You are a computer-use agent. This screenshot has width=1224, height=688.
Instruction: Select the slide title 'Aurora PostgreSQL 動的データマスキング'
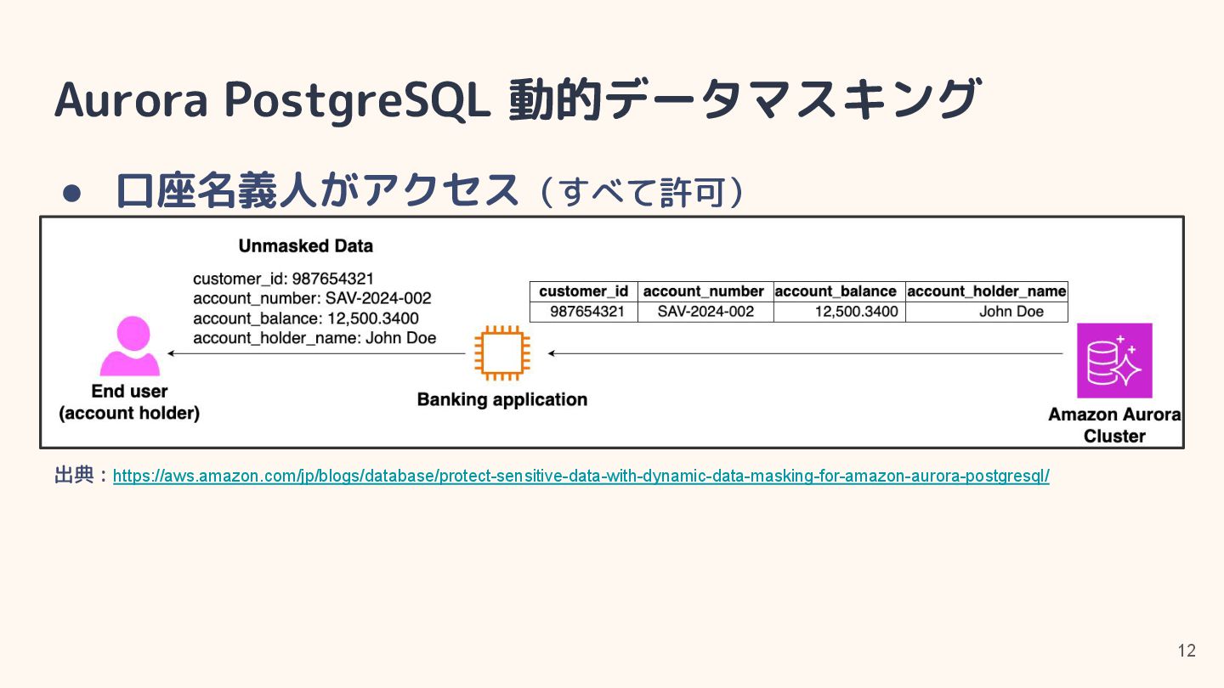click(518, 99)
